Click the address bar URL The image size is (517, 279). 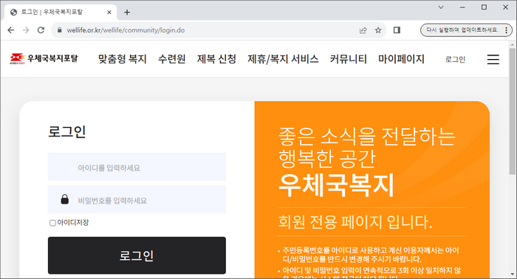[x=126, y=30]
